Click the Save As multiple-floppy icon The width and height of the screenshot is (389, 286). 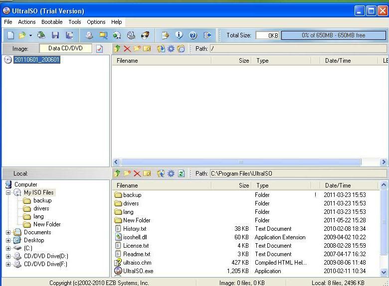[x=69, y=35]
